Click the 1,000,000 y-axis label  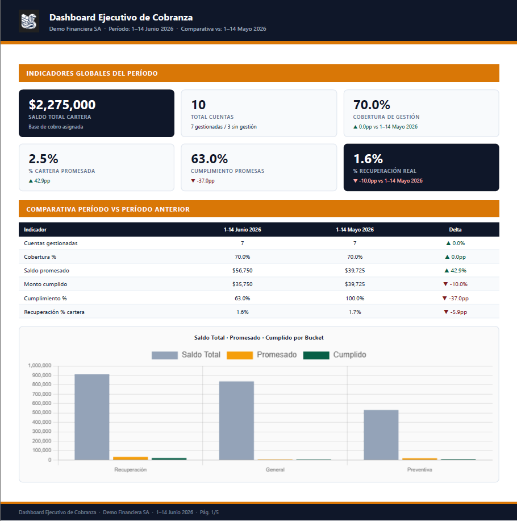[x=40, y=366]
